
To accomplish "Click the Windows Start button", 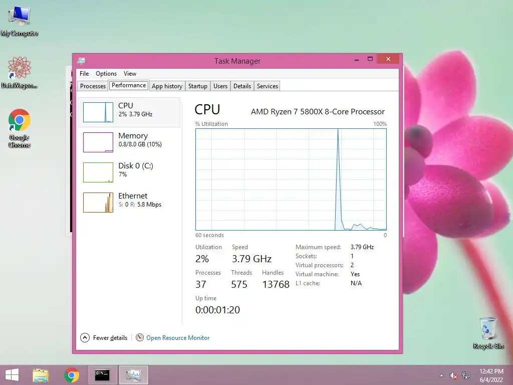I will click(x=12, y=375).
